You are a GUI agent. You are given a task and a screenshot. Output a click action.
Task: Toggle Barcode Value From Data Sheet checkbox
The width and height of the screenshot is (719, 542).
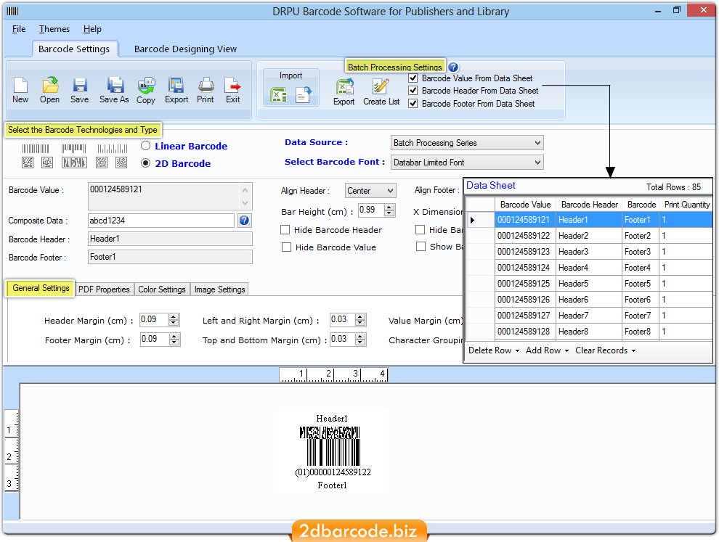pos(413,78)
